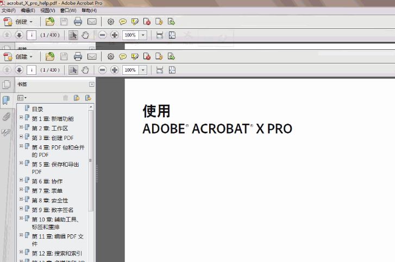Go to next page using the lower toolbar down arrow

19,70
